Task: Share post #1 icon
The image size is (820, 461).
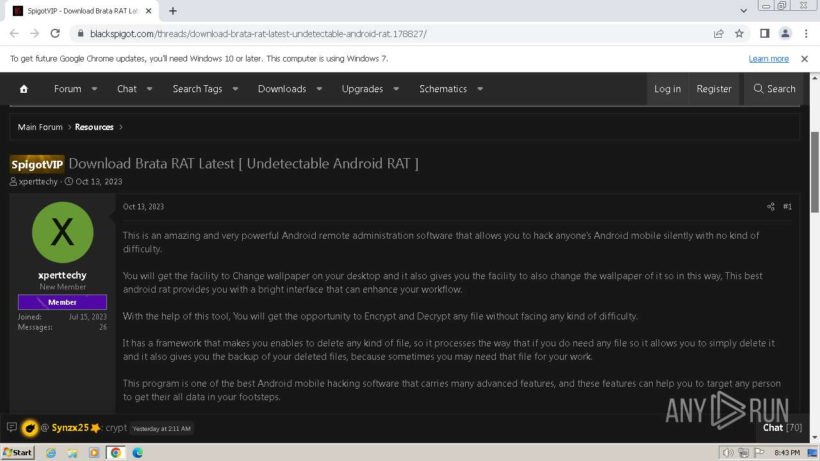Action: coord(771,206)
